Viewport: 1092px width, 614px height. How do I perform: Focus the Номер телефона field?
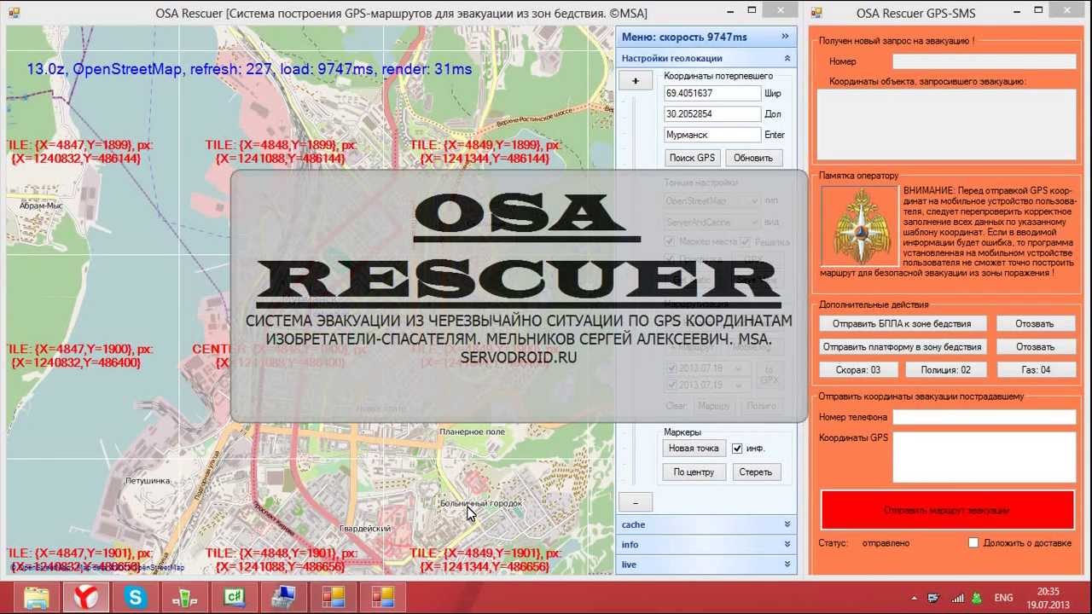click(985, 417)
